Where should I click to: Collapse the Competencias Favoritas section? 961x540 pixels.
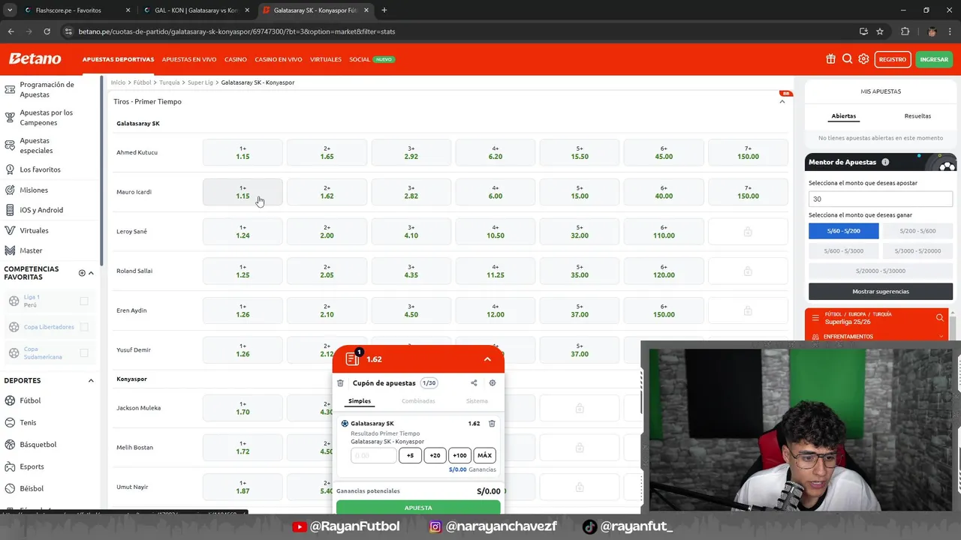click(x=91, y=273)
